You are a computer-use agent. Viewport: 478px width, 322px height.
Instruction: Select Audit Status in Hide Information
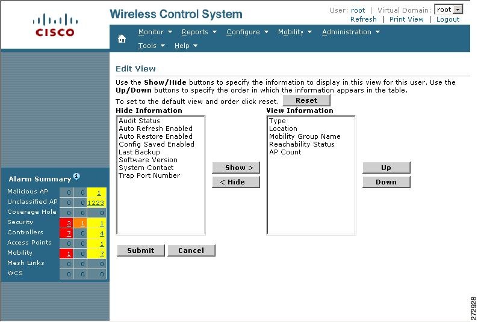click(x=139, y=121)
